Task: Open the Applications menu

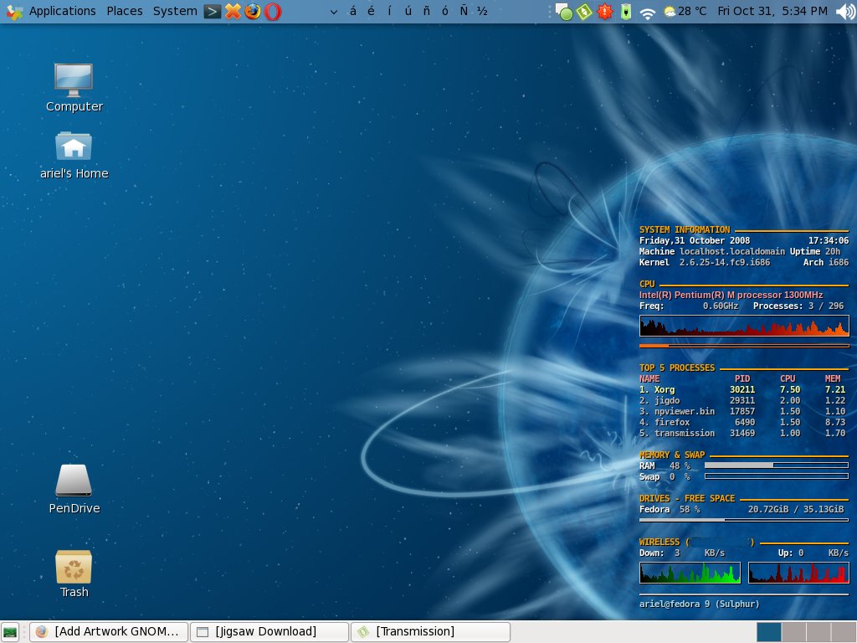Action: tap(62, 11)
